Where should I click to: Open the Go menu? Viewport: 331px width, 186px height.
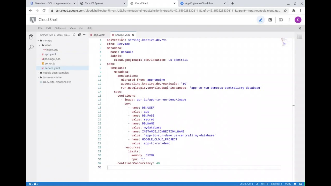click(x=81, y=28)
